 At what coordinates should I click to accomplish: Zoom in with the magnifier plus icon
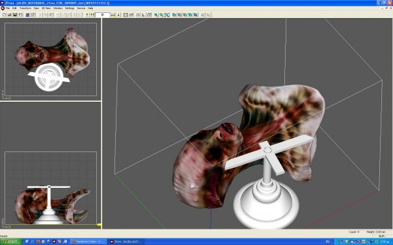[x=156, y=15]
